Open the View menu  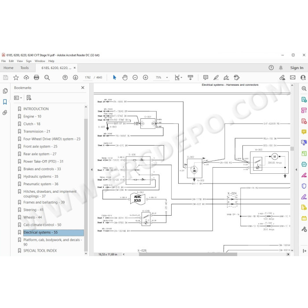[20, 61]
